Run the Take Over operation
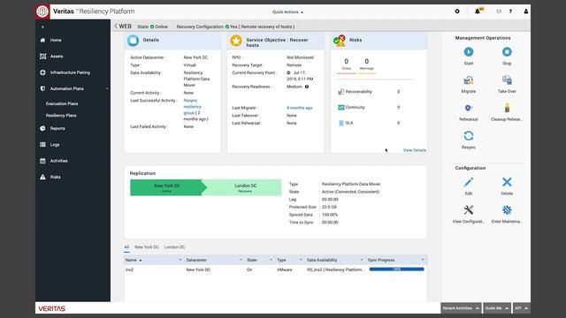Viewport: 566px width, 318px height. click(x=507, y=80)
